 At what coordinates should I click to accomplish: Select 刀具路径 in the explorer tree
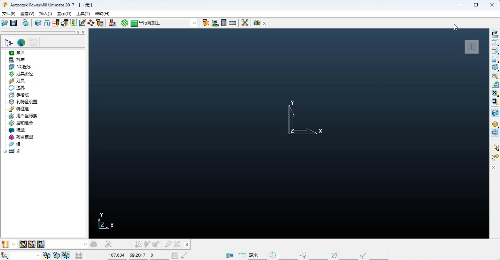pyautogui.click(x=25, y=74)
